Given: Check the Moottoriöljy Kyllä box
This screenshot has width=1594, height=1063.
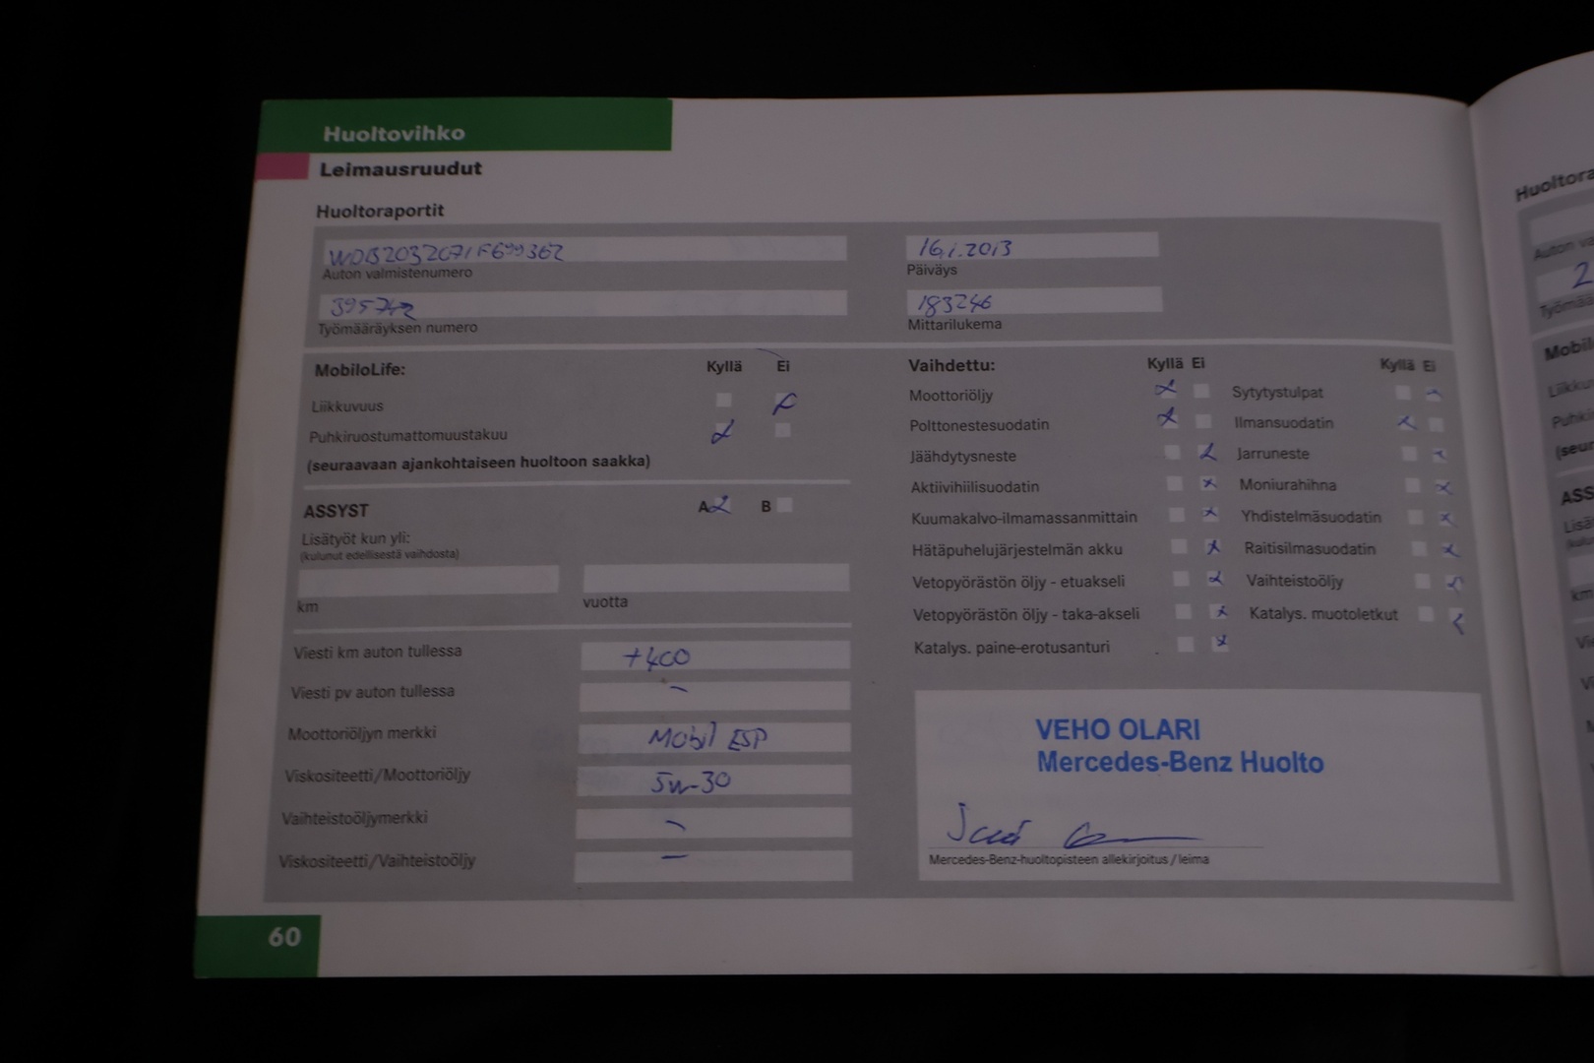Looking at the screenshot, I should [1167, 391].
